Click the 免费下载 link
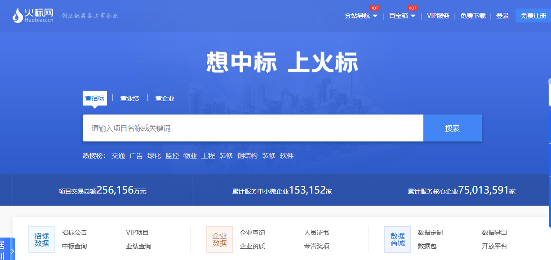Image resolution: width=551 pixels, height=260 pixels. (x=473, y=16)
